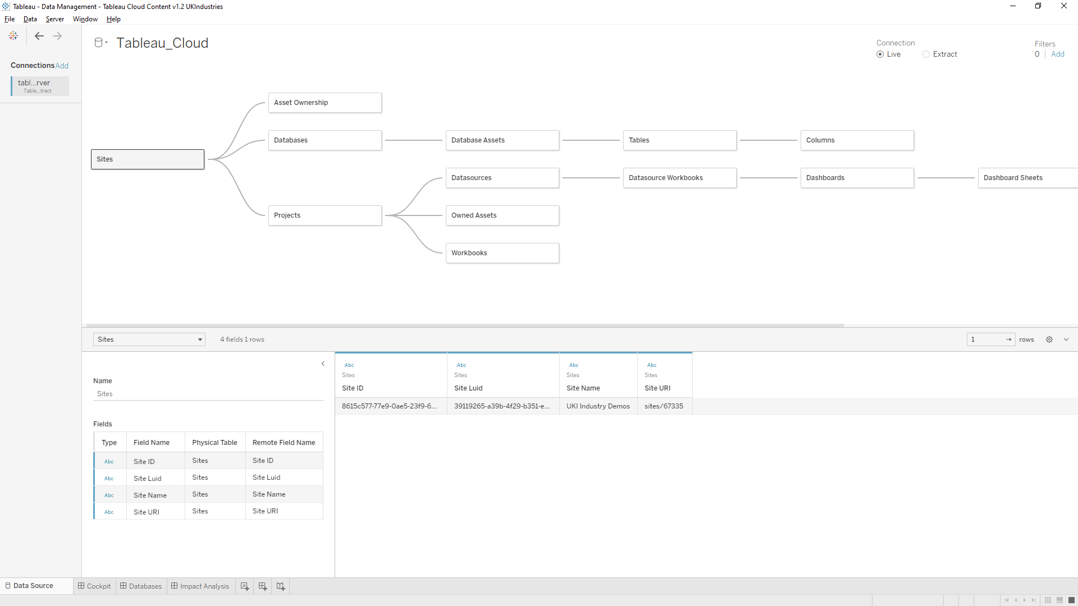Viewport: 1078px width, 606px height.
Task: Open the Tableau start page
Action: (13, 36)
